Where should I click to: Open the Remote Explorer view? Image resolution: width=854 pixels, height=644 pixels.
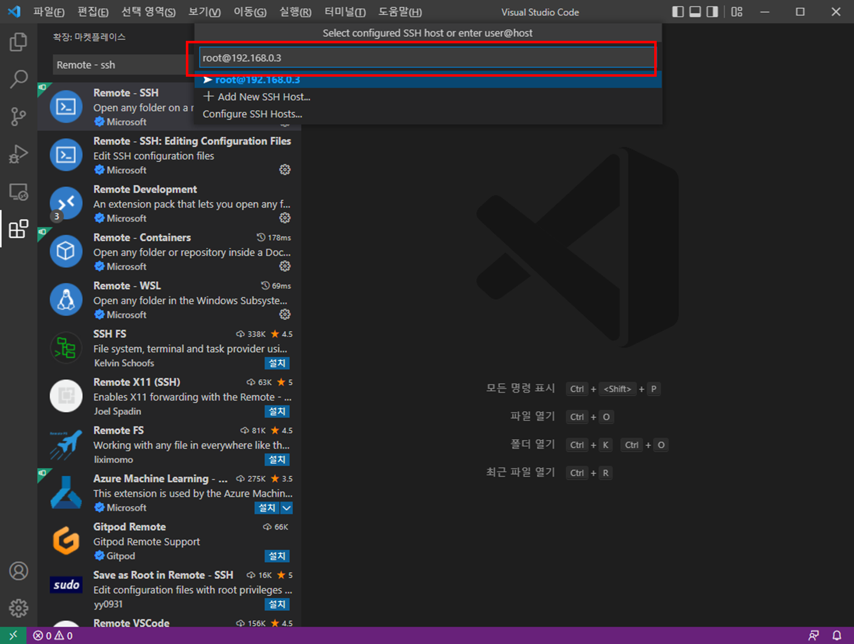[x=18, y=192]
